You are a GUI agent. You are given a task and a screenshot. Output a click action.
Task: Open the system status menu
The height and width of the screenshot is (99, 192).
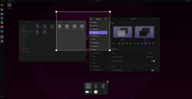point(188,1)
